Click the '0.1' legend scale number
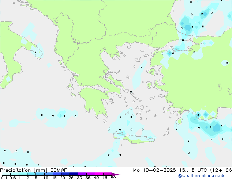This screenshot has height=179, width=232. [x=4, y=178]
